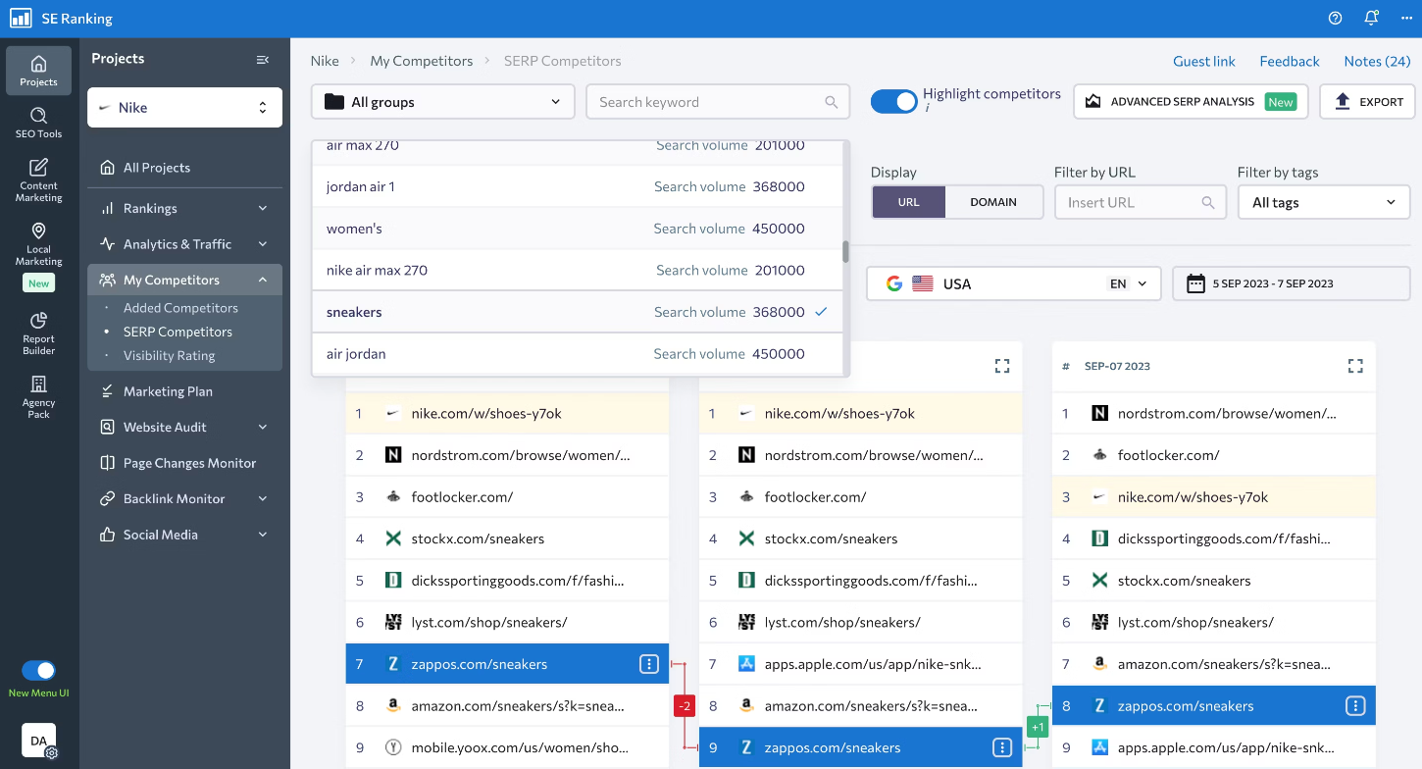Click the Google icon in search engine selector

point(893,283)
